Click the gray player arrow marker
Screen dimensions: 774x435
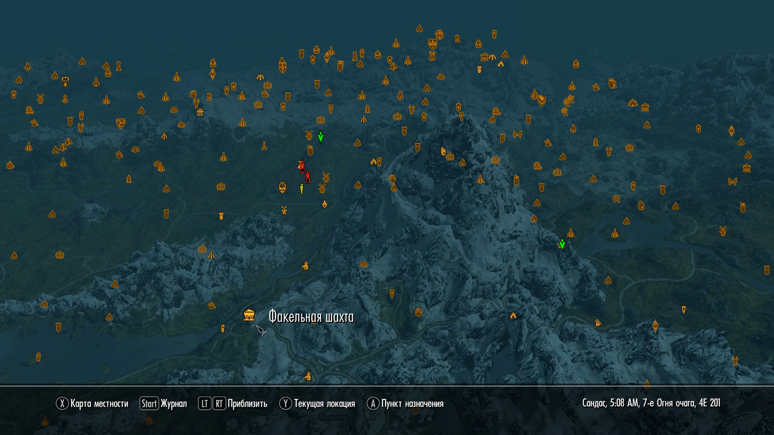coord(261,331)
